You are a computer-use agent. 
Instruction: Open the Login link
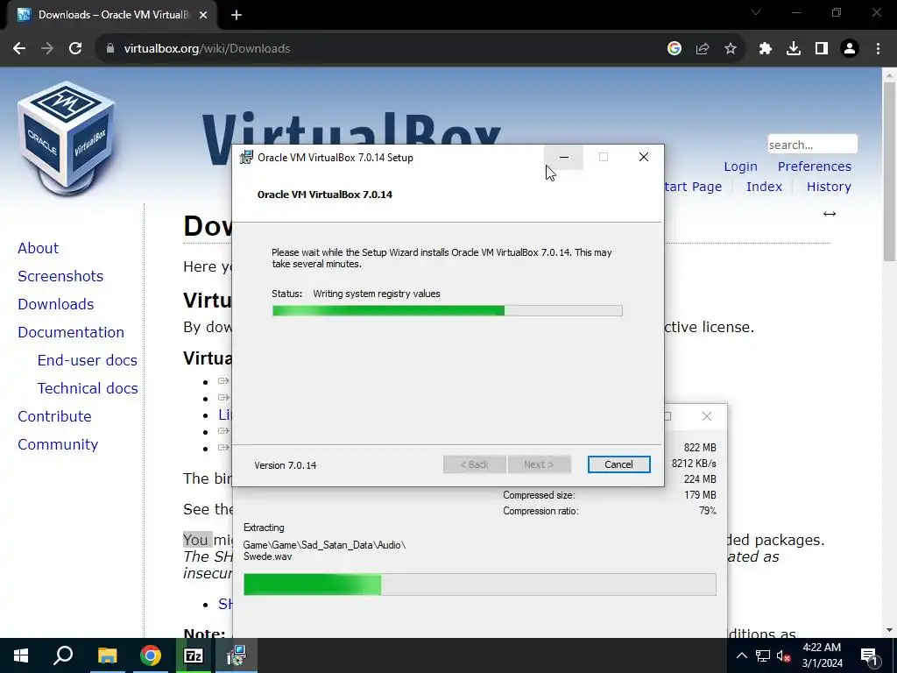click(x=740, y=166)
